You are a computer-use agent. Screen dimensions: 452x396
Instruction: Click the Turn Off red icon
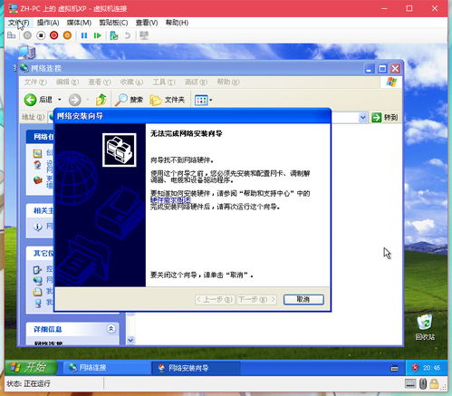click(x=54, y=35)
